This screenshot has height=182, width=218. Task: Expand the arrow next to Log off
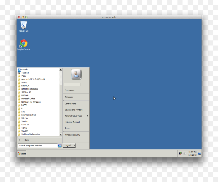[74, 145]
